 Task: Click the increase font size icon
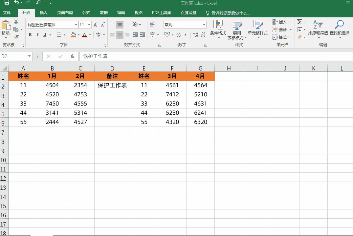(96, 25)
